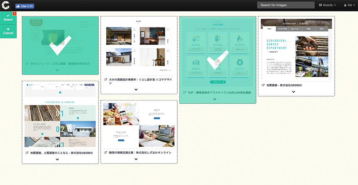Select the Geological Survey Department card image
The width and height of the screenshot is (358, 185).
point(296,50)
